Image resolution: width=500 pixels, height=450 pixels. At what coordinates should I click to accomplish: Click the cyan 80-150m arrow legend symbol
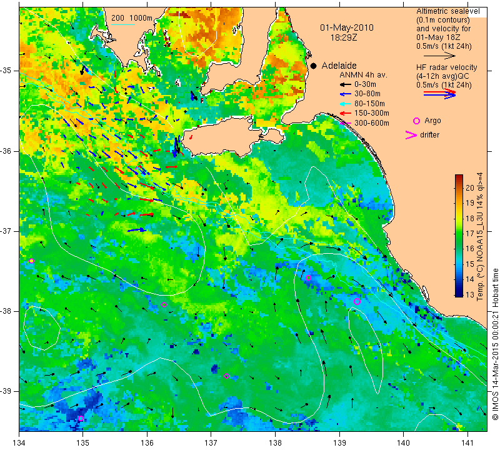pos(346,104)
